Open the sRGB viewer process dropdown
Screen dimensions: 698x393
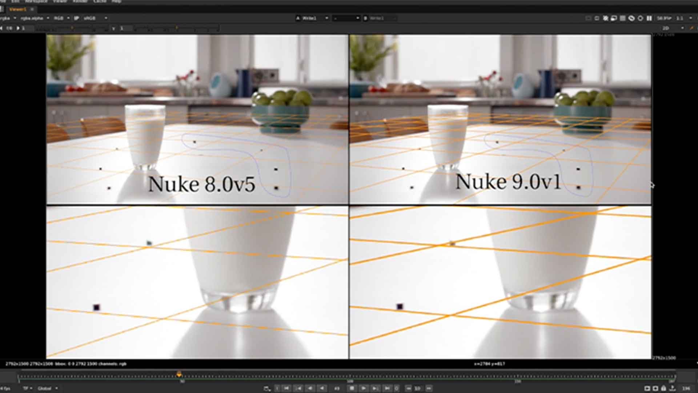(x=95, y=18)
